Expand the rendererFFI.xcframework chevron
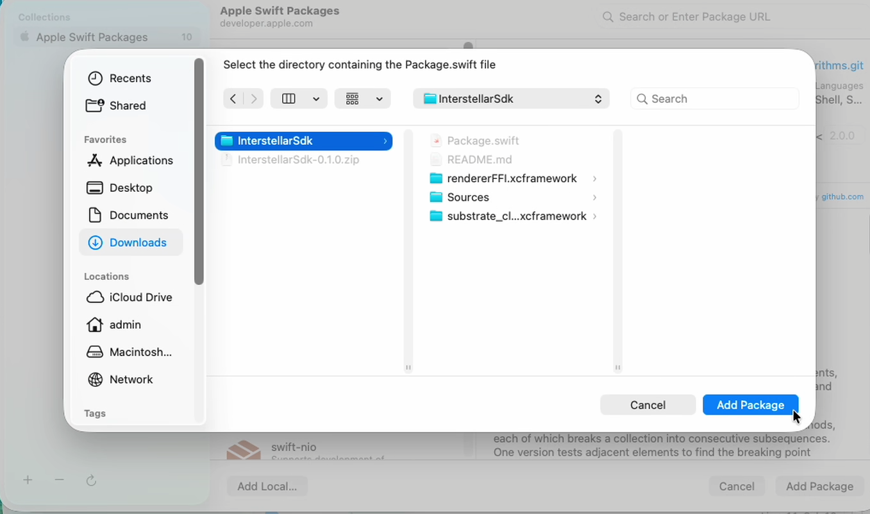Screen dimensions: 870x514 pyautogui.click(x=595, y=178)
